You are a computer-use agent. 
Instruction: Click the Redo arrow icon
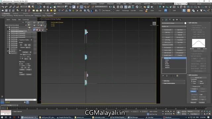click(x=6, y=7)
